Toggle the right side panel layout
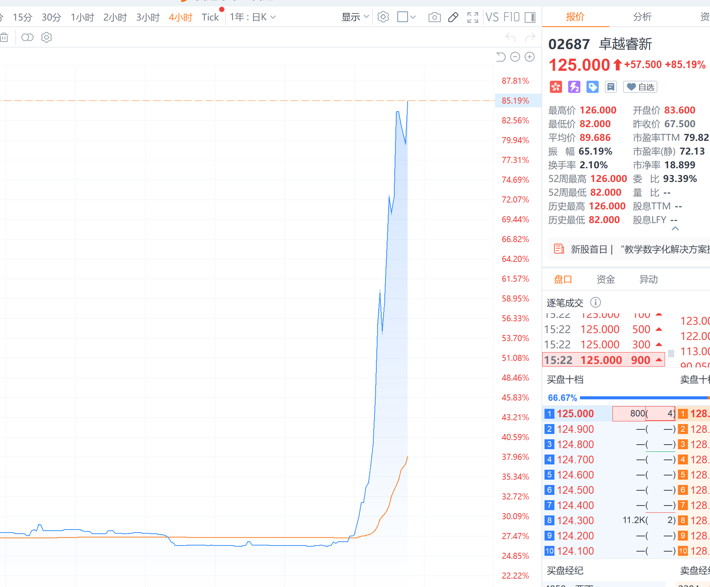 [530, 17]
